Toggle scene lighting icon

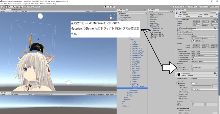click(20, 12)
